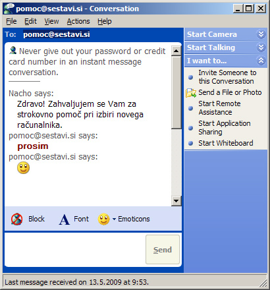This screenshot has height=290, width=270.
Task: Open the View menu
Action: click(x=51, y=21)
